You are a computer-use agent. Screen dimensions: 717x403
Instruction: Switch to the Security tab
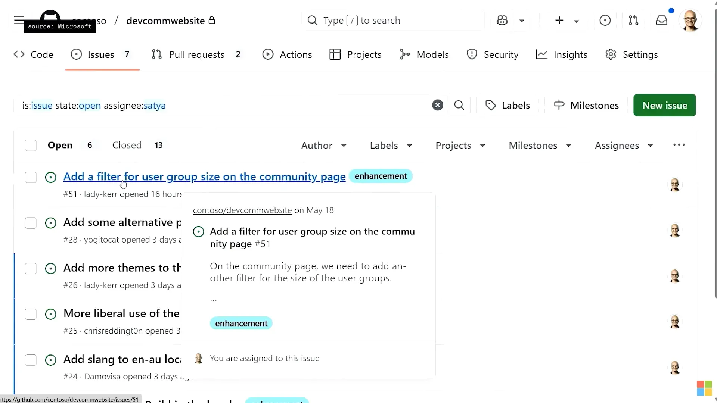(493, 54)
